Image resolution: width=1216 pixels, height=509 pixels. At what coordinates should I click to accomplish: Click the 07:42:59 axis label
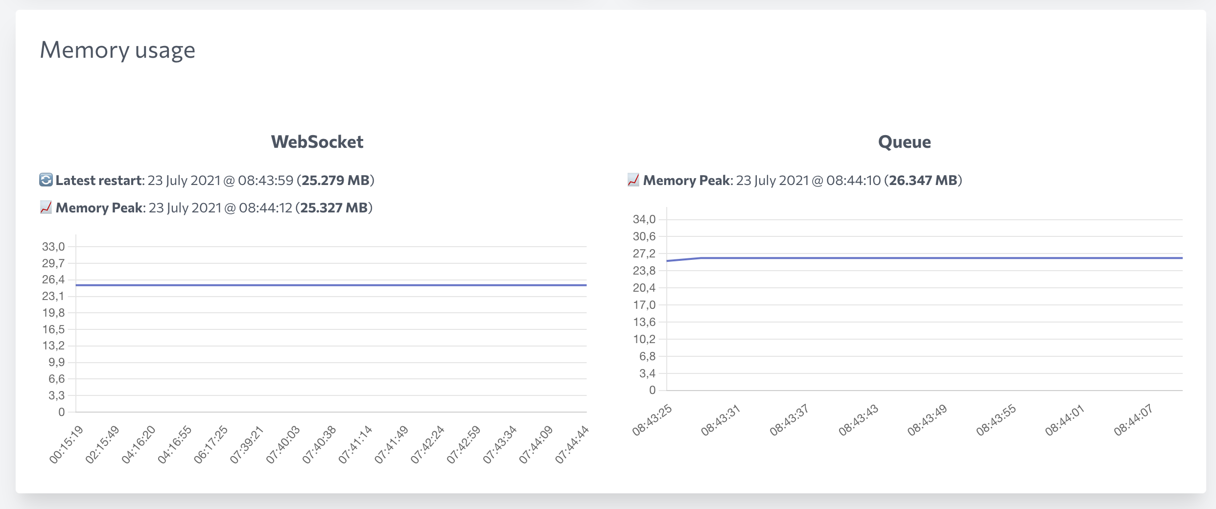pyautogui.click(x=464, y=444)
